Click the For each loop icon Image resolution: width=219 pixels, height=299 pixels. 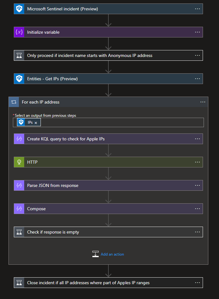[x=14, y=102]
